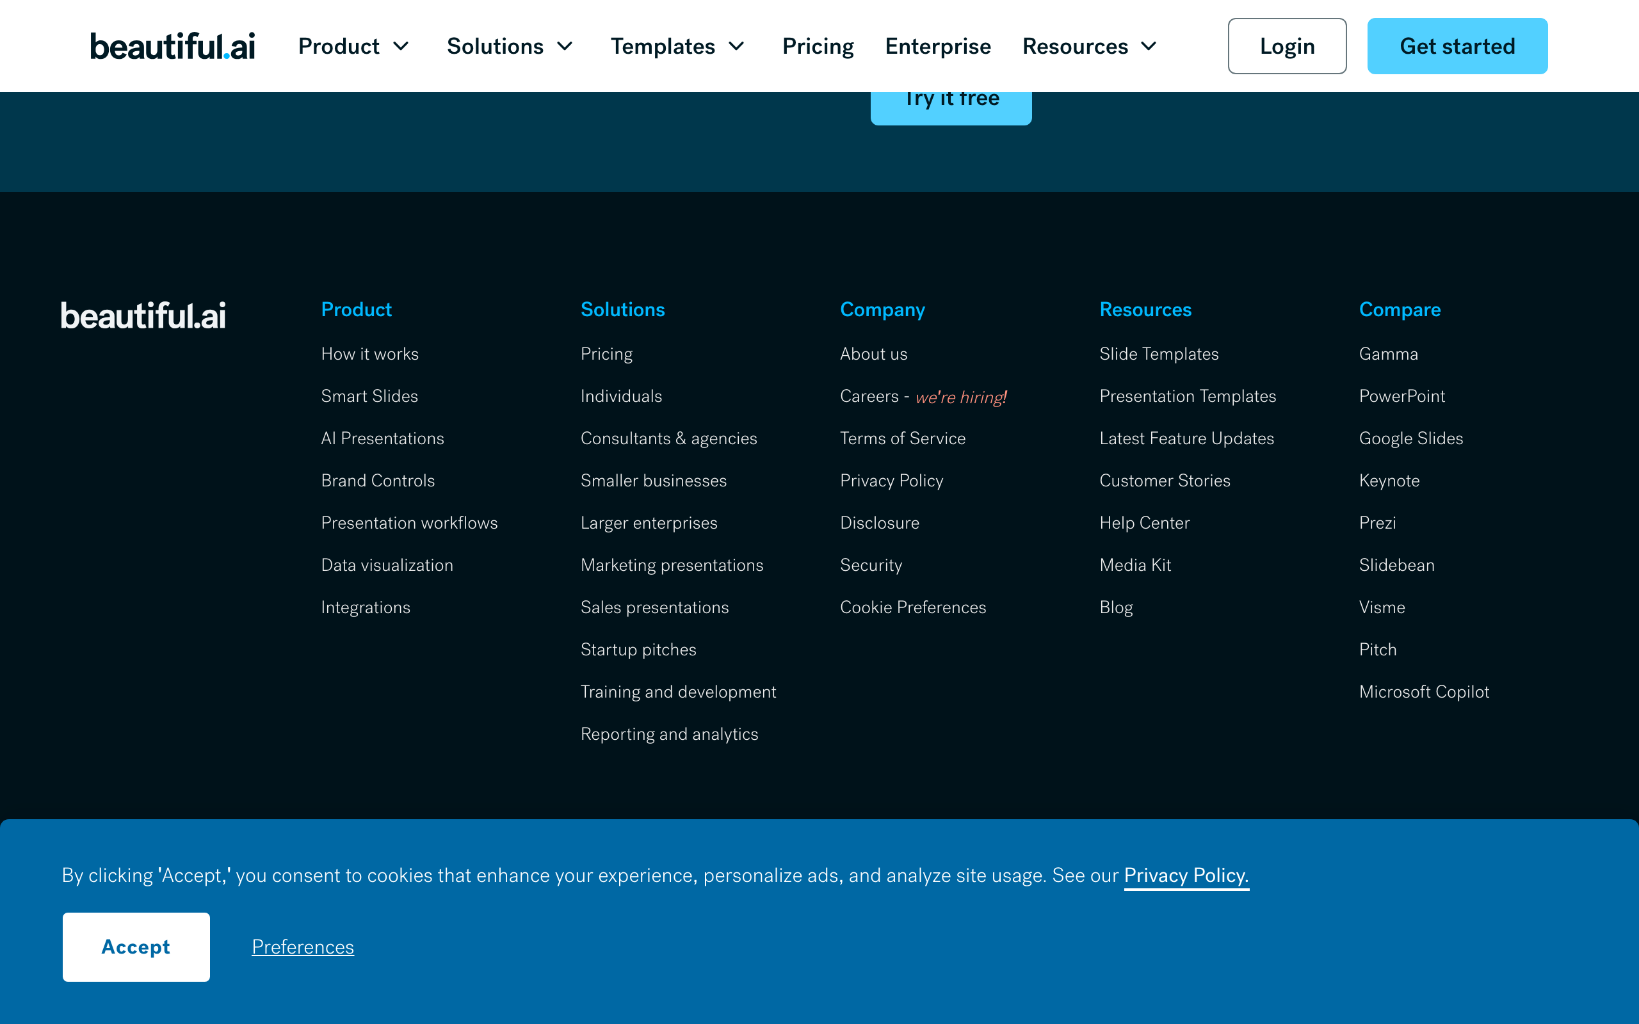This screenshot has width=1639, height=1024.
Task: Open cookie Preferences link in banner
Action: point(303,947)
